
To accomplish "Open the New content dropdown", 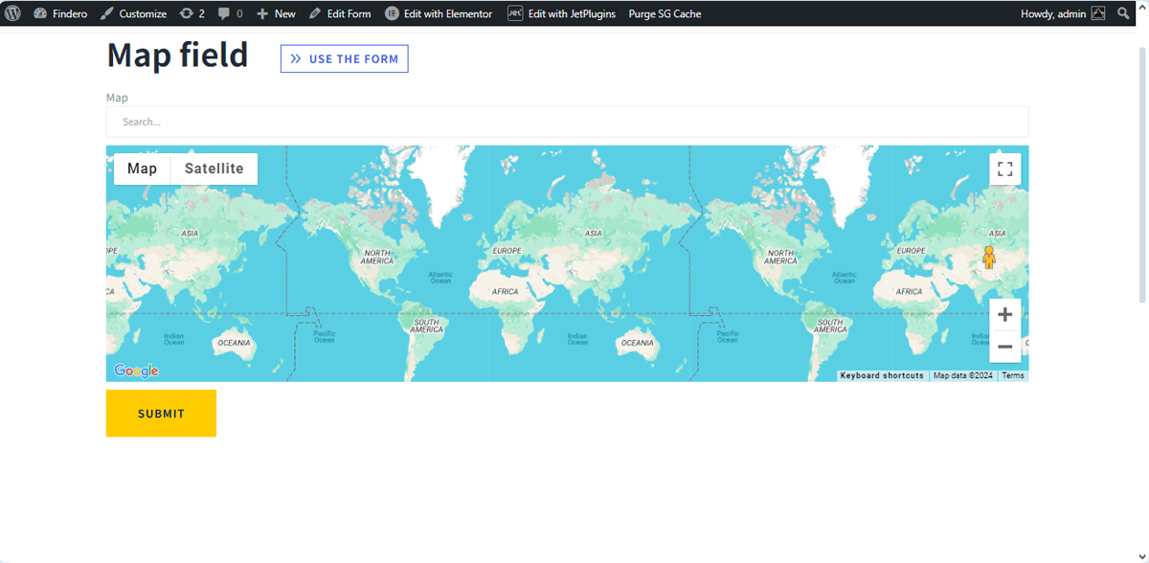I will 276,13.
